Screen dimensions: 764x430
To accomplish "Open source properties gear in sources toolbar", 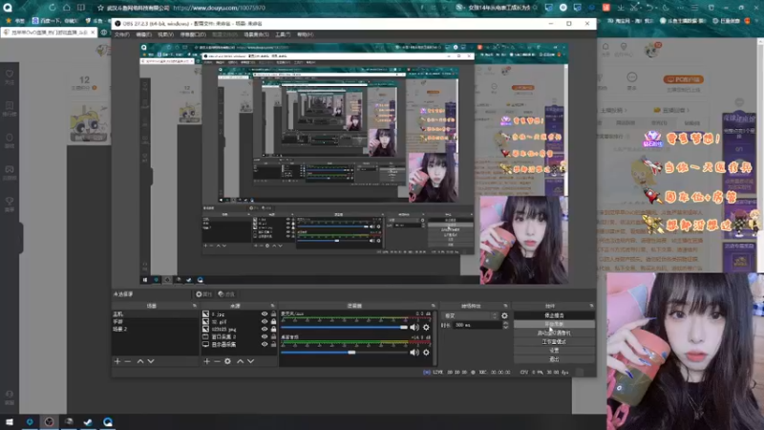I will [227, 361].
